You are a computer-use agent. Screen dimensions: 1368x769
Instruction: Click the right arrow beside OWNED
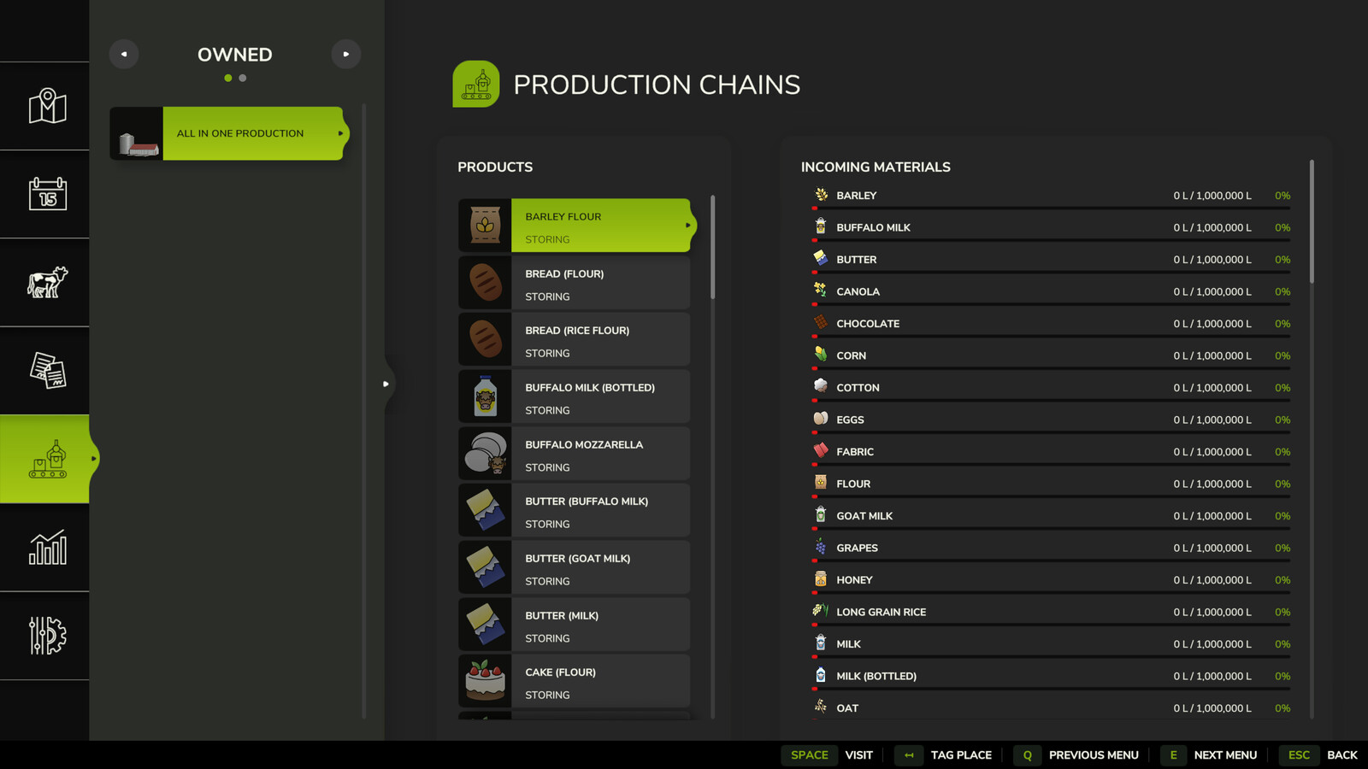tap(346, 54)
